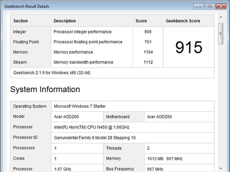Click the Geekbench Score column header
Image resolution: width=230 pixels, height=172 pixels.
(x=183, y=21)
